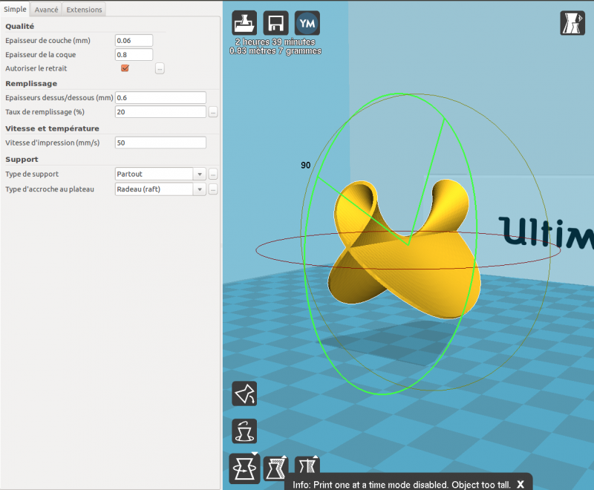Image resolution: width=594 pixels, height=490 pixels.
Task: Switch to the Avancé tab
Action: [x=46, y=10]
